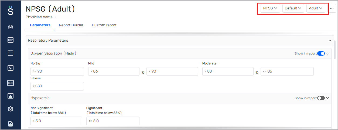Click the 'Oxygen Saturation (Nadir)' heading
Viewport: 338px width, 130px height.
tap(53, 53)
